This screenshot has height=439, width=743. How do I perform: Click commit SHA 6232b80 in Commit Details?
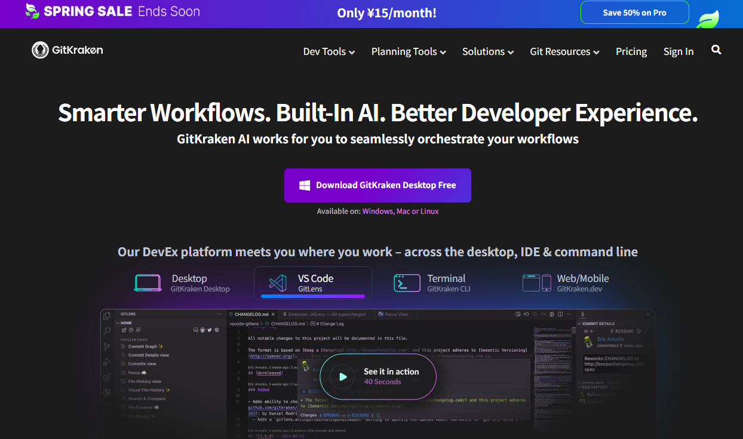pos(624,331)
